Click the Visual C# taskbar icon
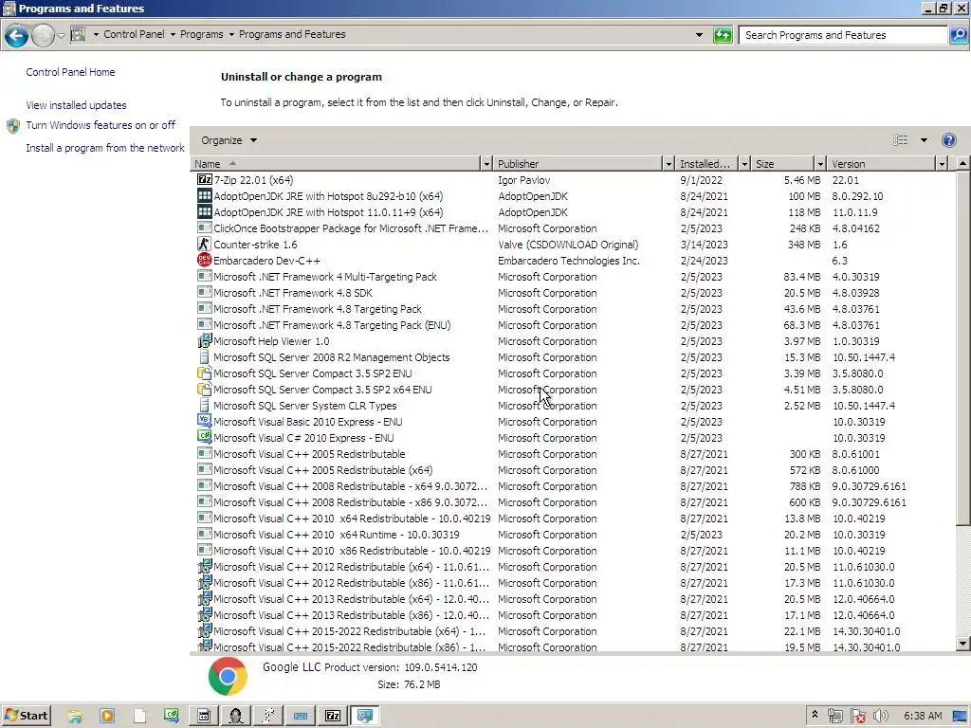The width and height of the screenshot is (971, 728). pyautogui.click(x=172, y=716)
